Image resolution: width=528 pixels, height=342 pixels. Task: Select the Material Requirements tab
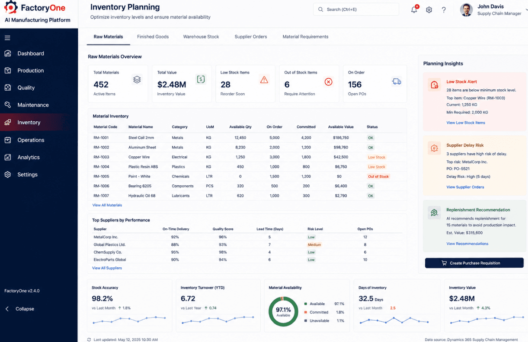305,37
